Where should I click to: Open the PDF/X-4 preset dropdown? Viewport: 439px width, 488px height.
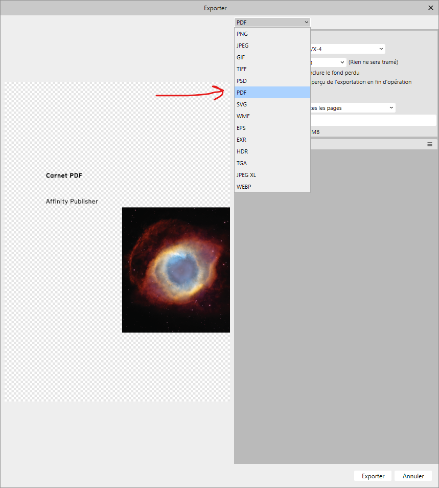[348, 49]
